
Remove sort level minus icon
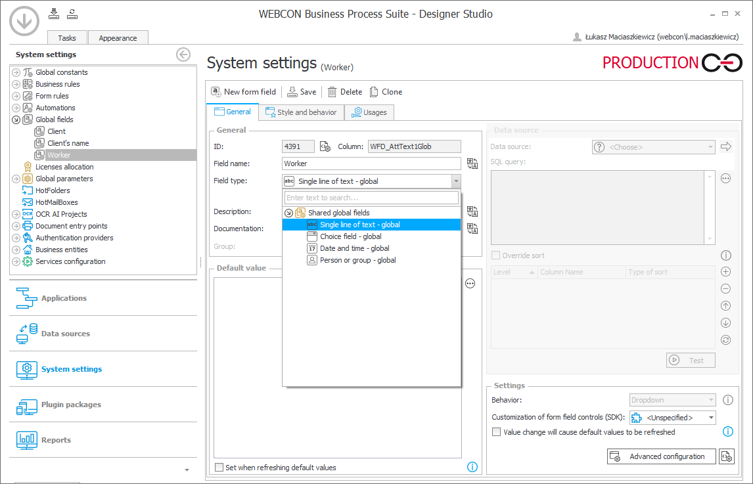[x=726, y=288]
